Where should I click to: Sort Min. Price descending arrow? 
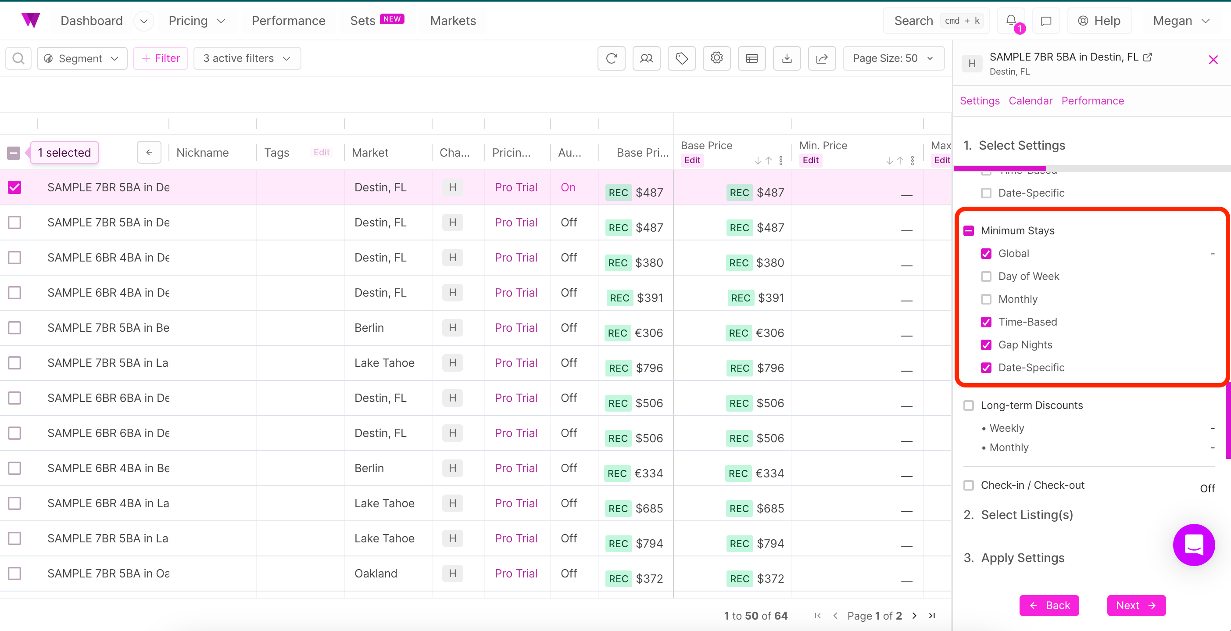tap(889, 161)
